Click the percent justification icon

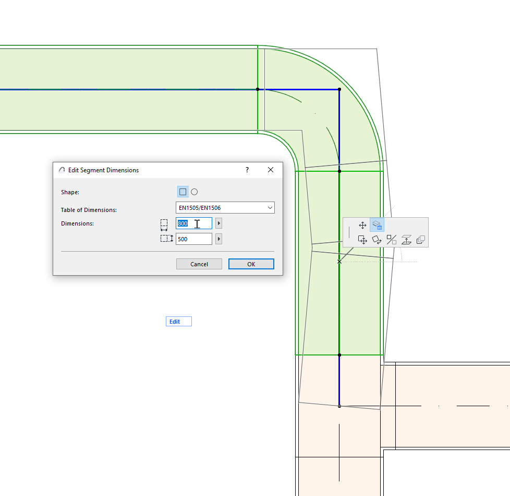[x=391, y=240]
